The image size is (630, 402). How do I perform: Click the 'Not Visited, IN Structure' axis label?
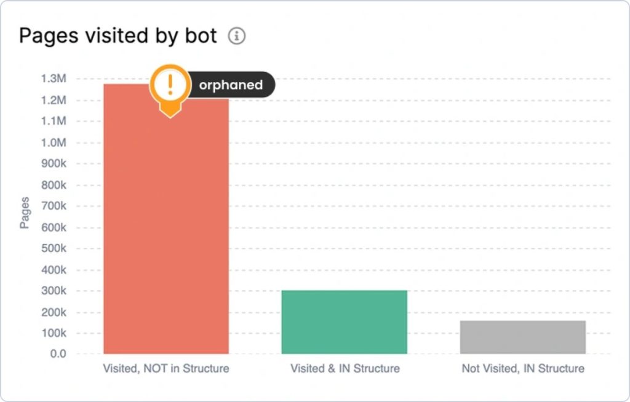tap(523, 369)
